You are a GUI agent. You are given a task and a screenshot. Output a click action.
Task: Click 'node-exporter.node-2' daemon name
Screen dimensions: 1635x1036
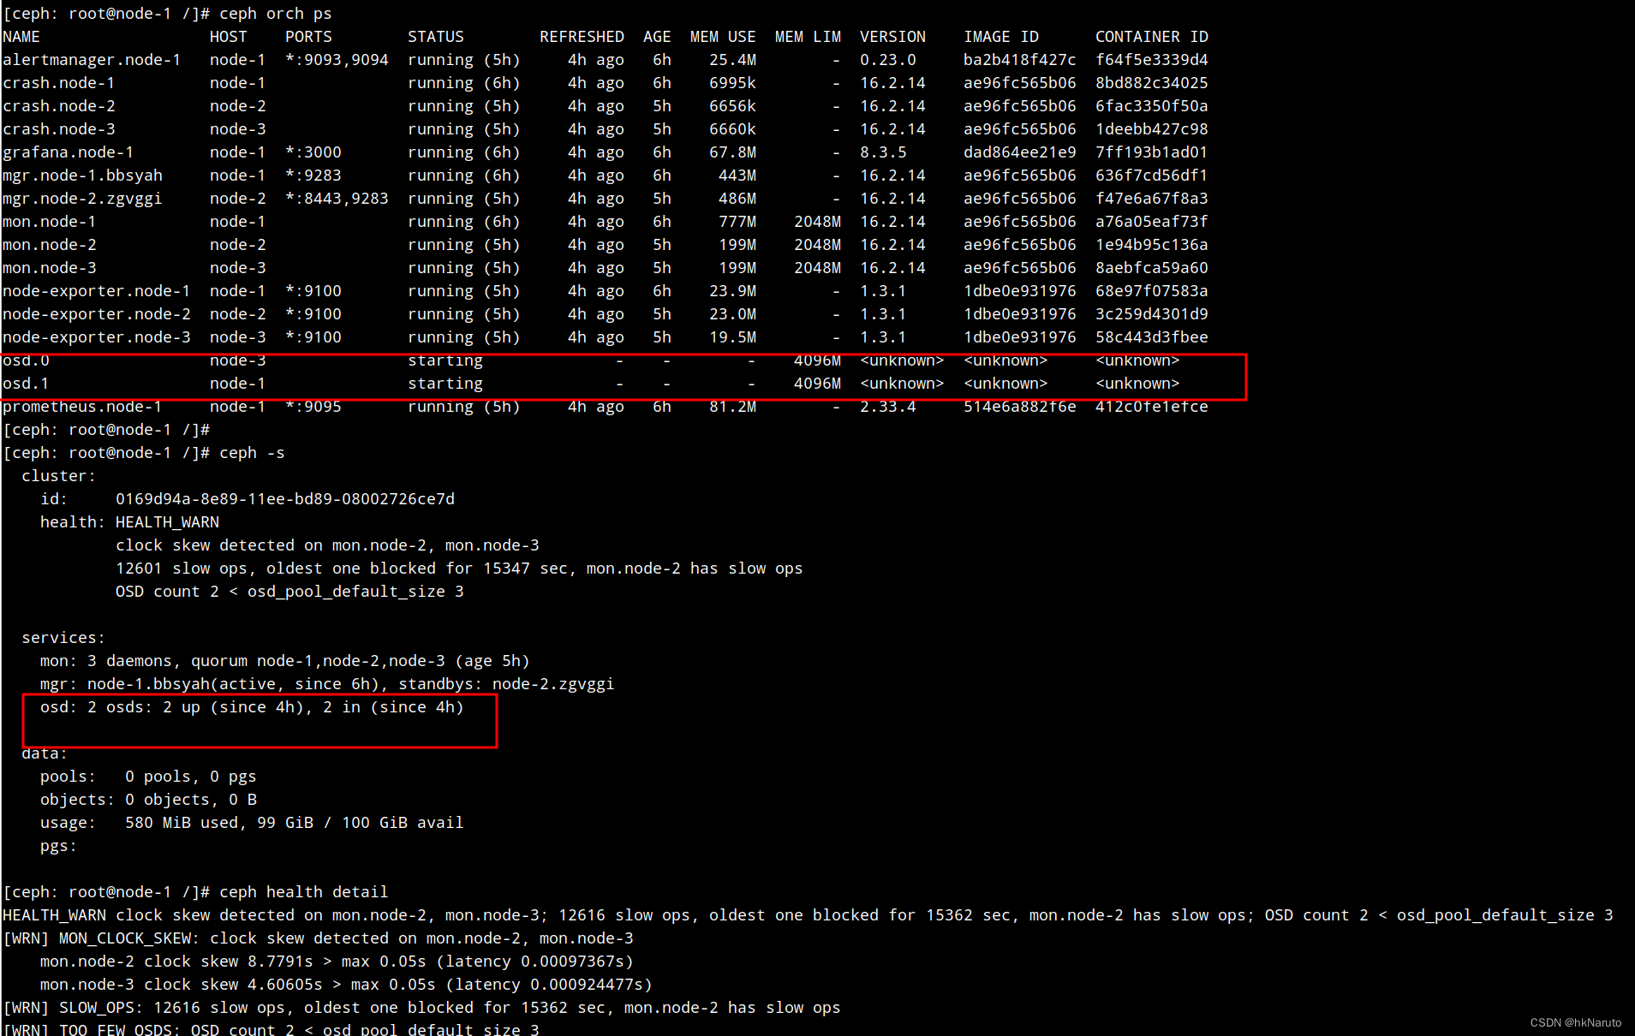(x=97, y=314)
